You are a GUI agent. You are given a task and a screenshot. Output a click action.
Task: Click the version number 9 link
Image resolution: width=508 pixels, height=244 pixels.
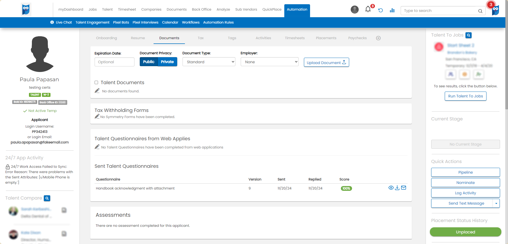249,188
